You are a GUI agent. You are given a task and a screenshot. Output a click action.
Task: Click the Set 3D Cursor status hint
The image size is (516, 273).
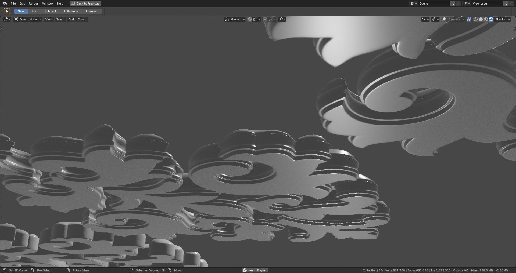pyautogui.click(x=18, y=270)
